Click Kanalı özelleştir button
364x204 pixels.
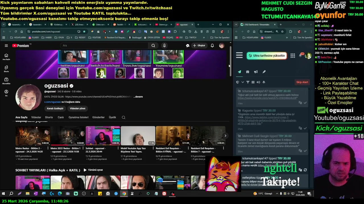pyautogui.click(x=55, y=109)
